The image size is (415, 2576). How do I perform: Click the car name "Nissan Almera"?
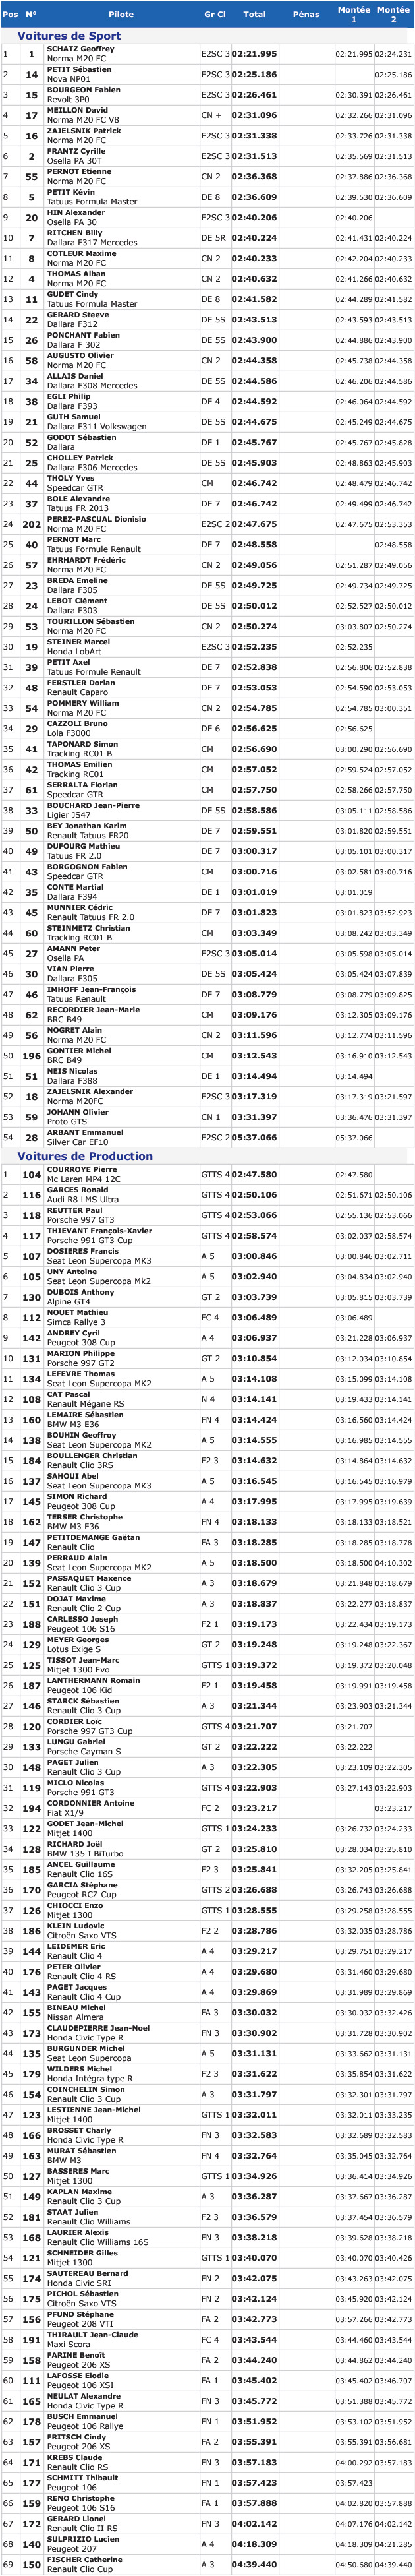pos(76,2017)
